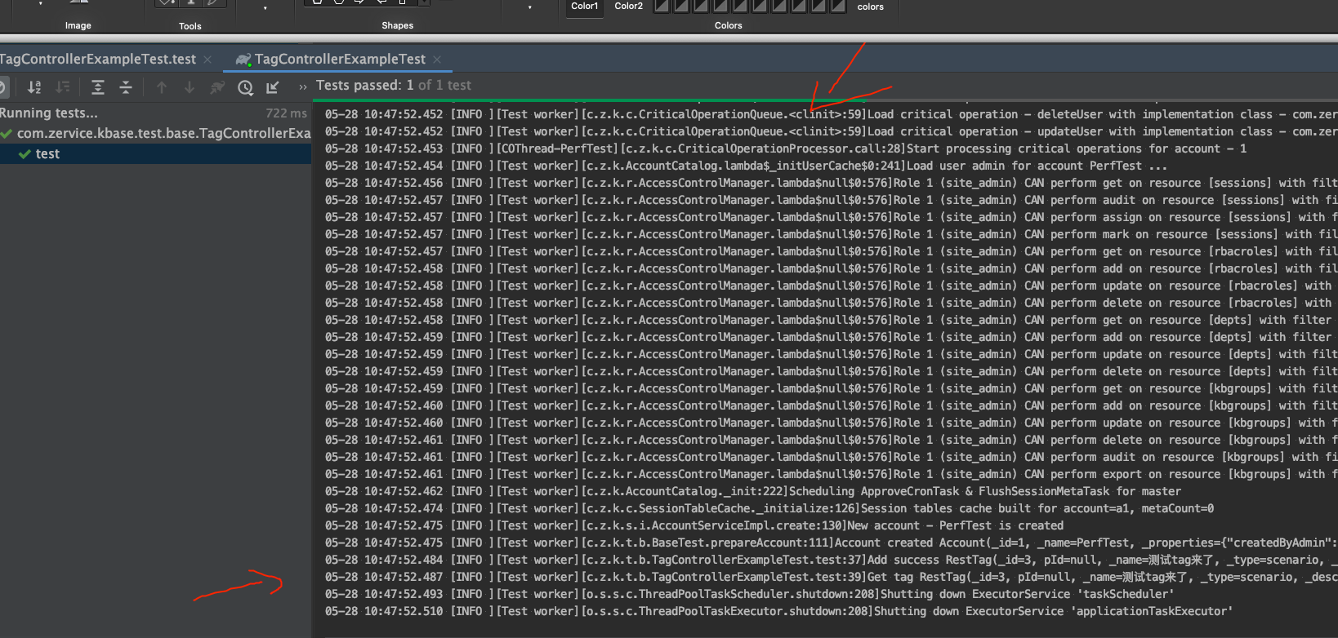The height and width of the screenshot is (638, 1338).
Task: Select com.zervice.kbase.test.base.TagControllerExa tree node
Action: click(163, 133)
